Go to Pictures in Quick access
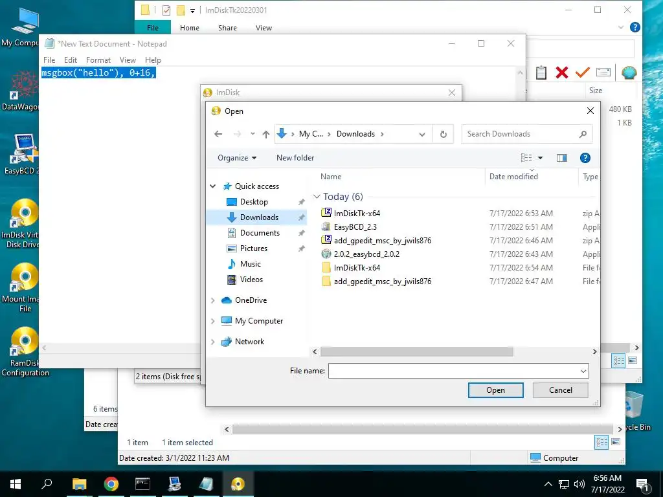 click(x=253, y=248)
